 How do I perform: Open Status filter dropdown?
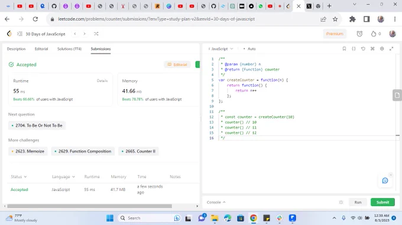(x=19, y=177)
